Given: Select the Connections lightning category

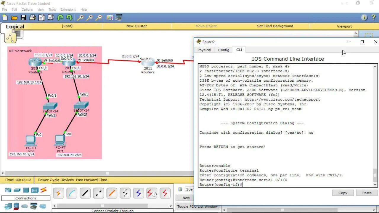Looking at the screenshot, I should [x=44, y=190].
